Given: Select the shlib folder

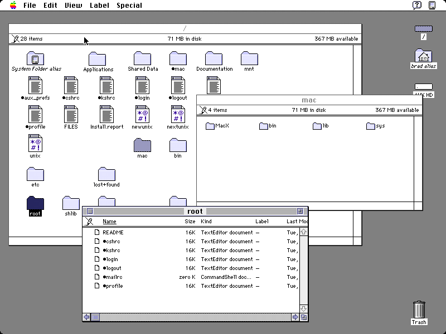Looking at the screenshot, I should coord(71,203).
